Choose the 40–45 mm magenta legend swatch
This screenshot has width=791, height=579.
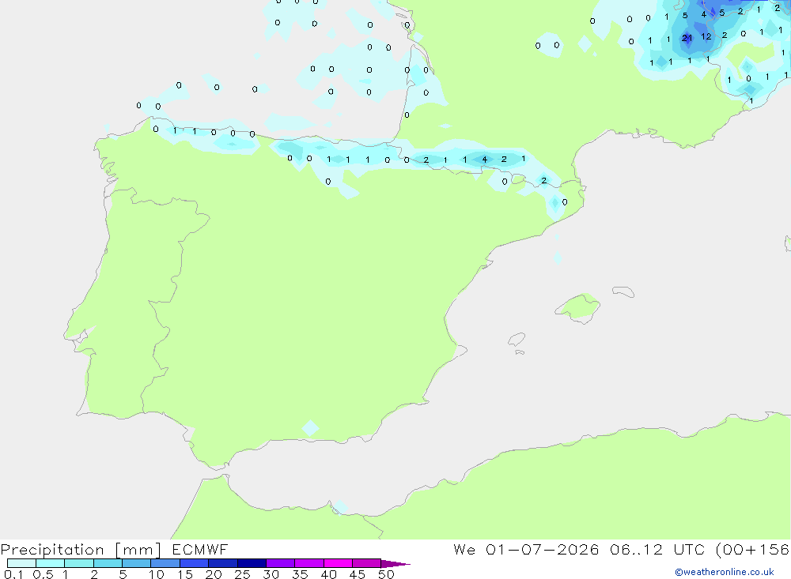click(x=338, y=563)
